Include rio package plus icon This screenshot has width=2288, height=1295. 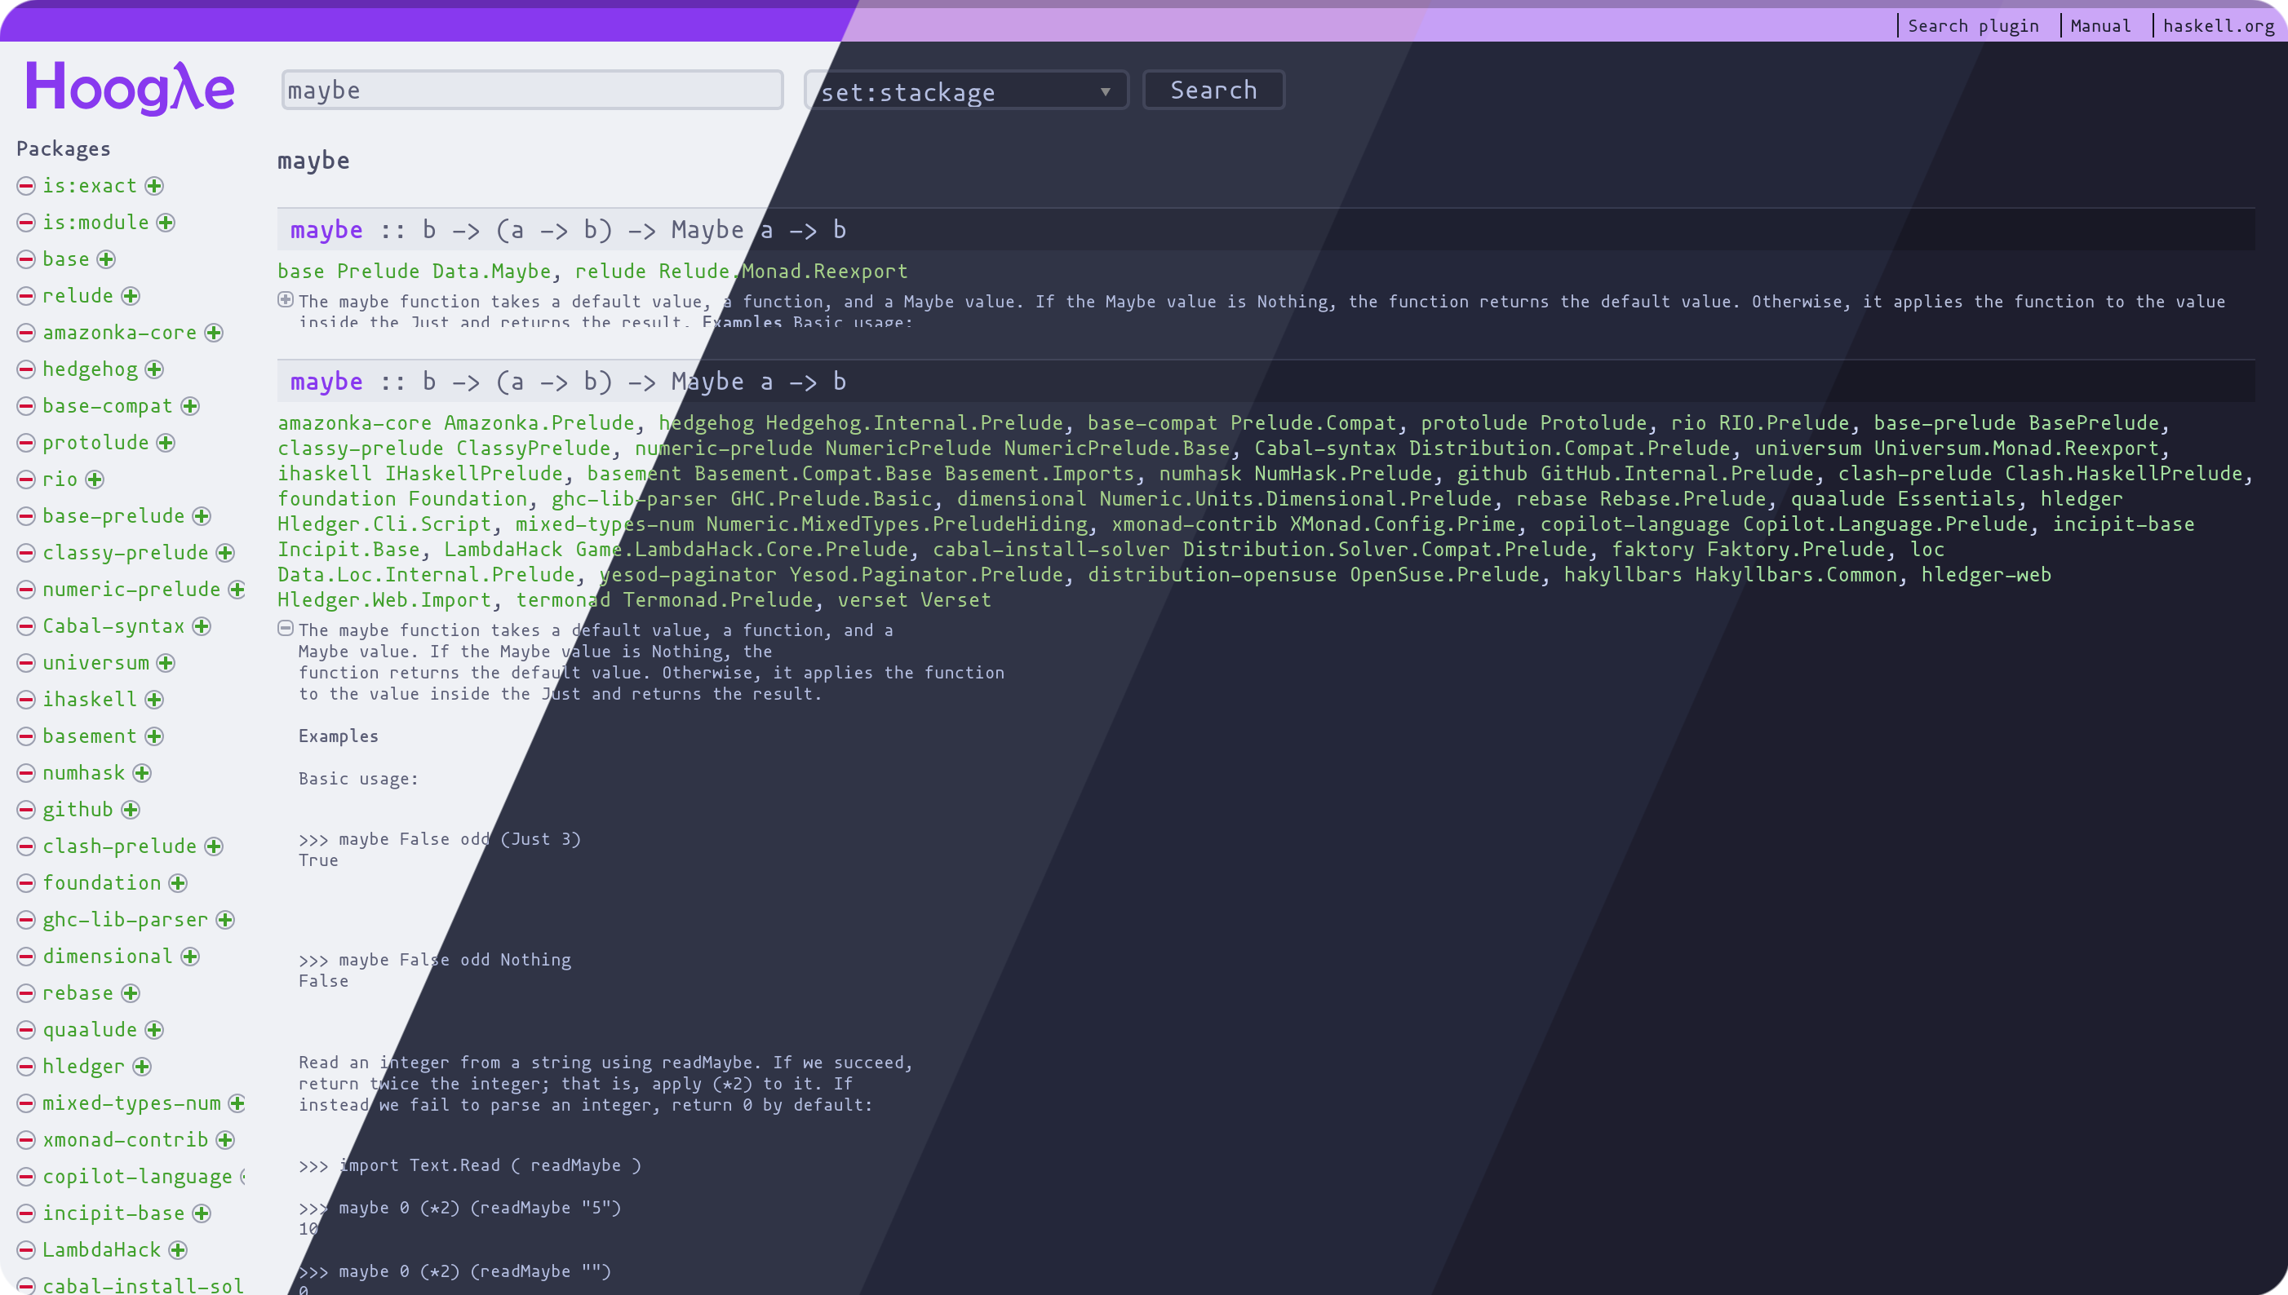click(95, 480)
